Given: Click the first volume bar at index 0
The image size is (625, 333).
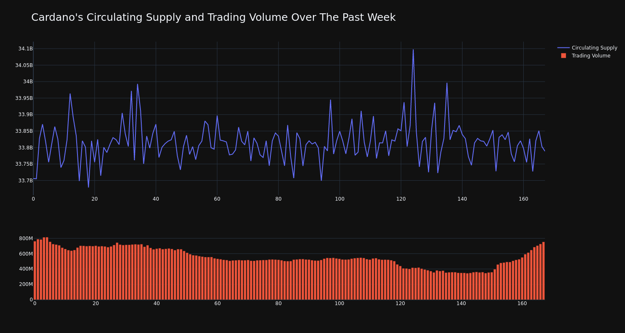Looking at the screenshot, I should pyautogui.click(x=35, y=270).
